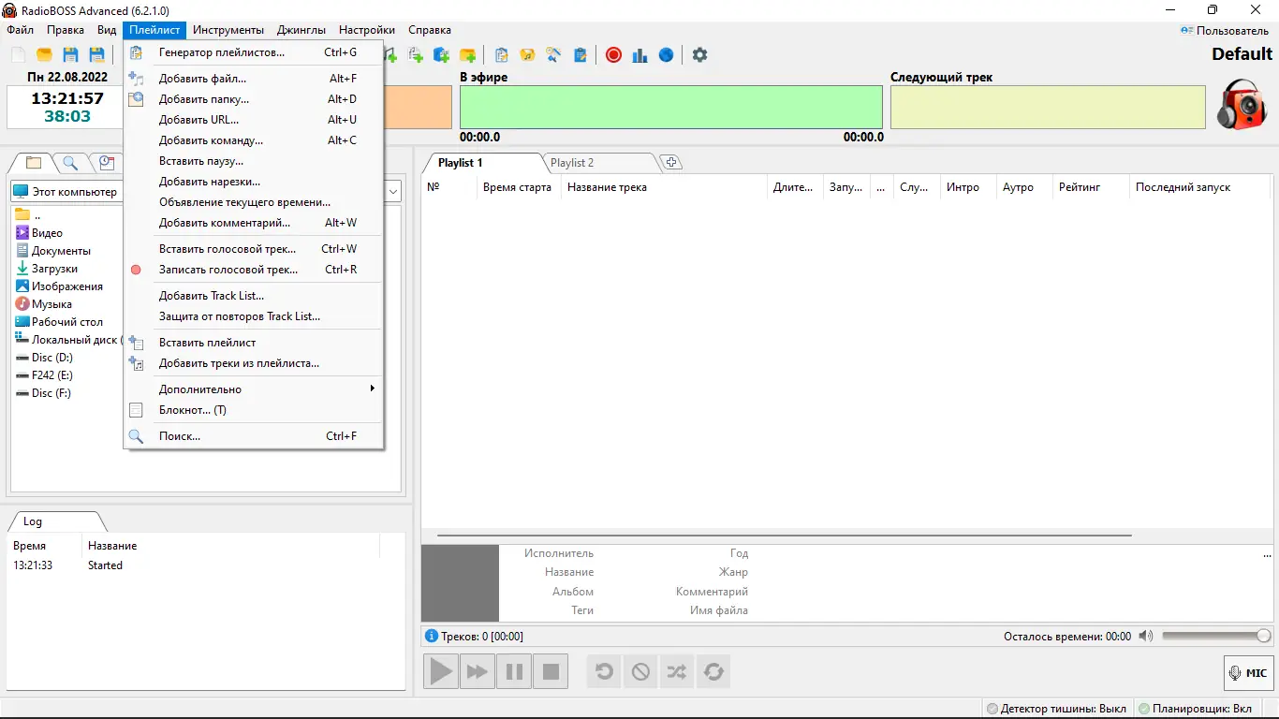Viewport: 1279px width, 719px height.
Task: Click the yellow add-folder toolbar icon
Action: click(467, 55)
